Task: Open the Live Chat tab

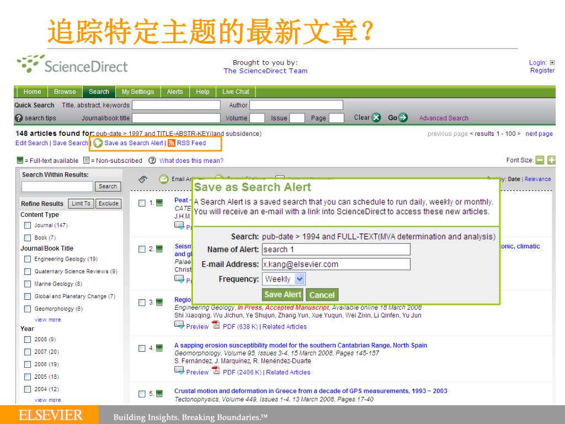Action: pyautogui.click(x=236, y=92)
